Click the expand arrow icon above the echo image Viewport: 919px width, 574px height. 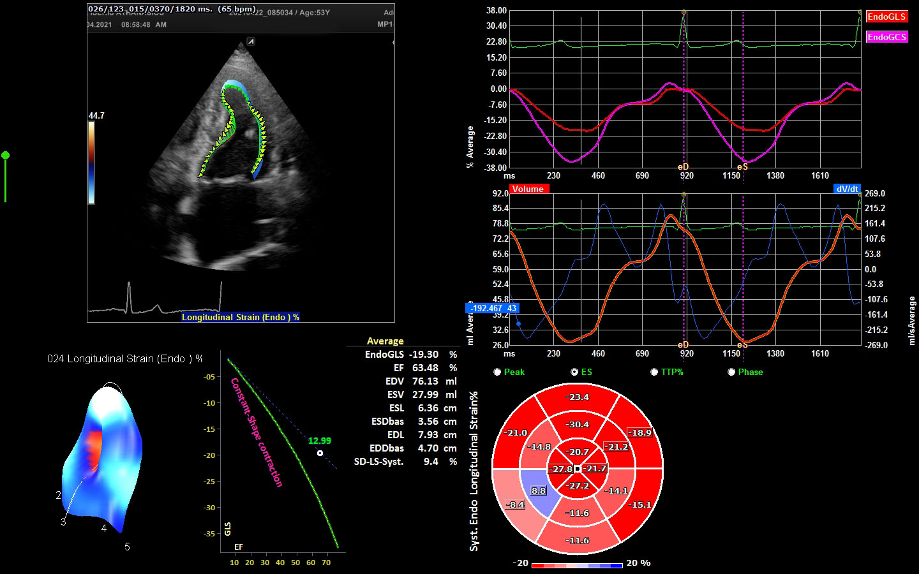251,41
